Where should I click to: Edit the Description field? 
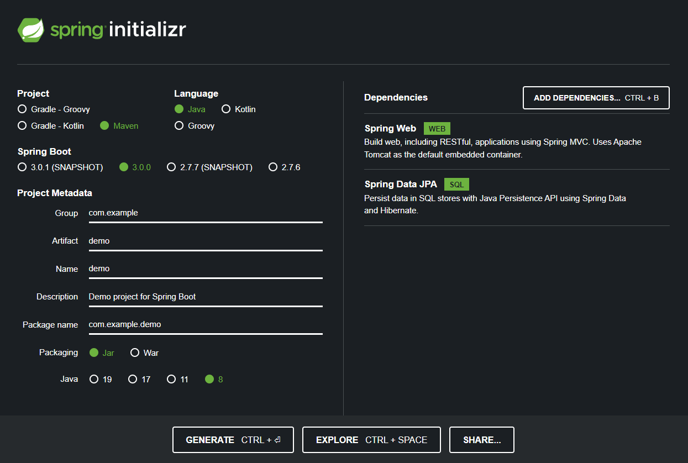tap(206, 297)
